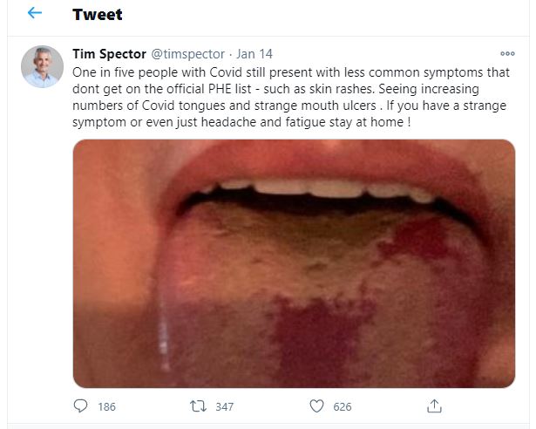Click the 347 retweets count
Image resolution: width=536 pixels, height=429 pixels.
224,406
